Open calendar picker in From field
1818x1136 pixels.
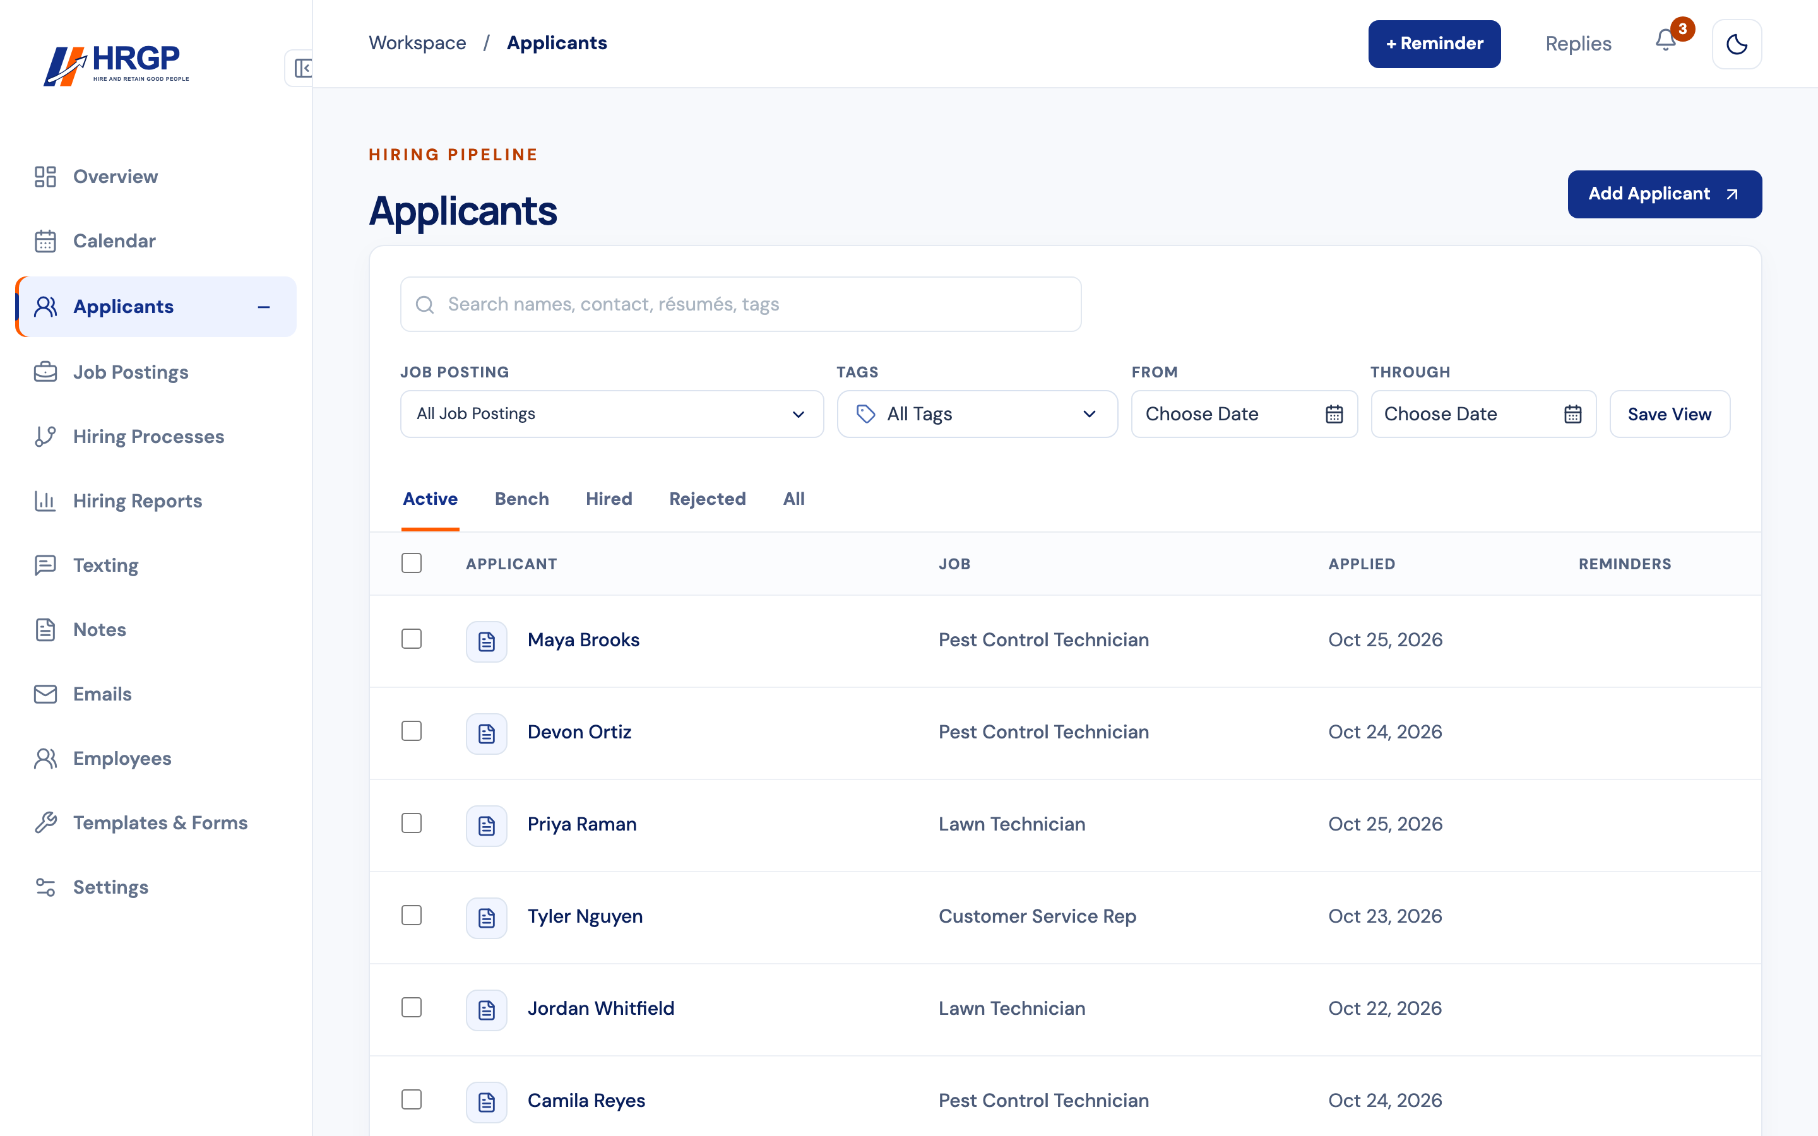1333,414
